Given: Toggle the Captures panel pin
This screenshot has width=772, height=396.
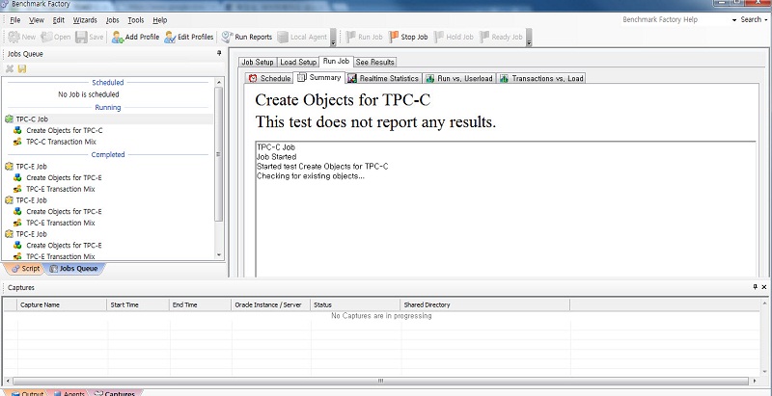Looking at the screenshot, I should tap(755, 287).
